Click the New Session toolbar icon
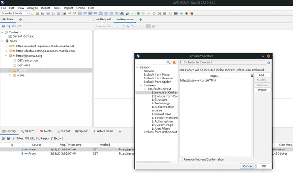This screenshot has width=293, height=176. pyautogui.click(x=32, y=13)
